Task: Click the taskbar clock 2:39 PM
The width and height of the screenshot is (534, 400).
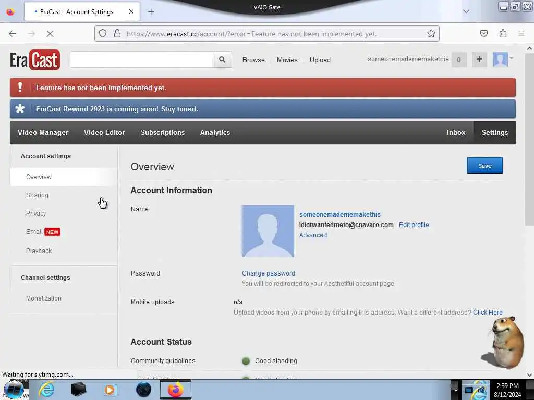Action: tap(507, 386)
